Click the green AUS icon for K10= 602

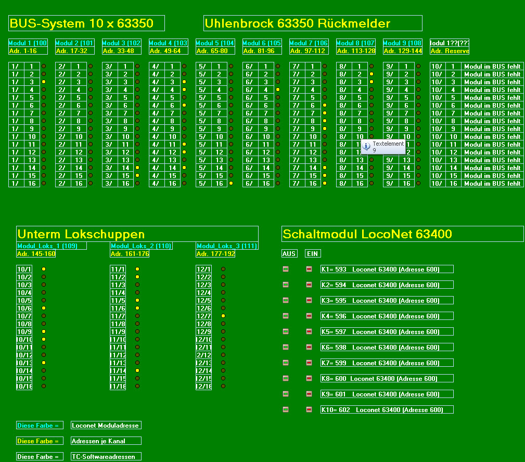pyautogui.click(x=286, y=409)
